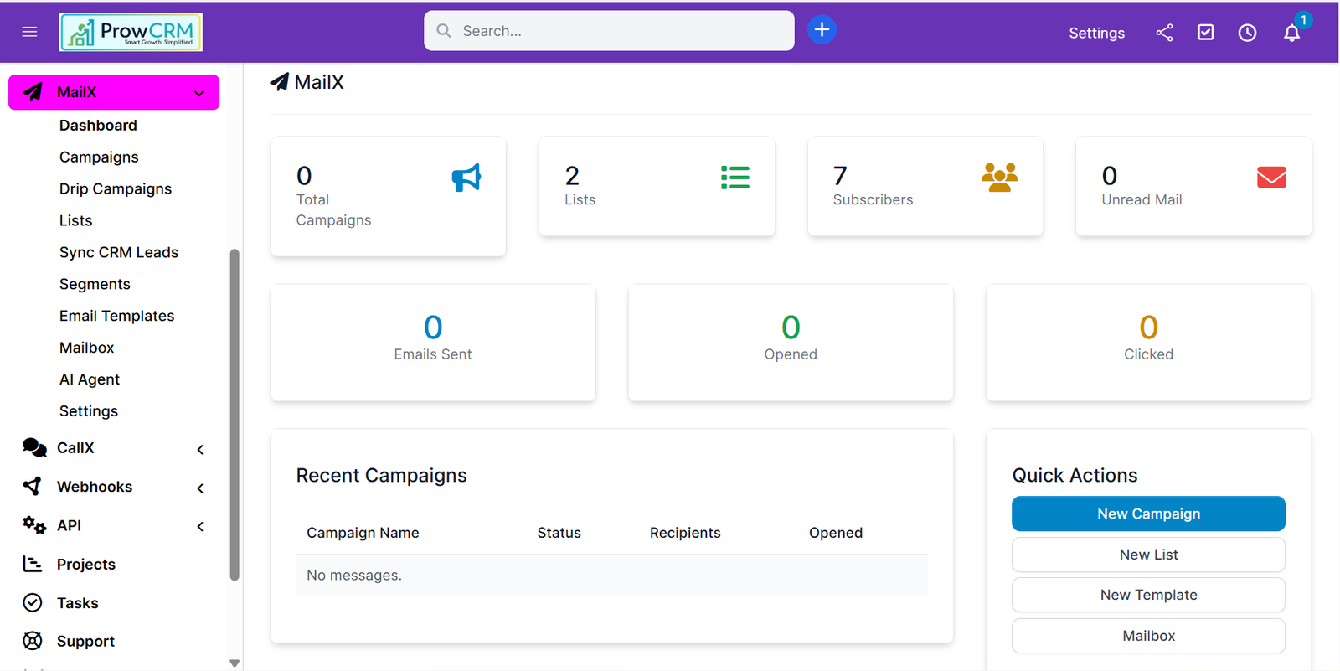
Task: Open Settings link in top bar
Action: tap(1096, 33)
